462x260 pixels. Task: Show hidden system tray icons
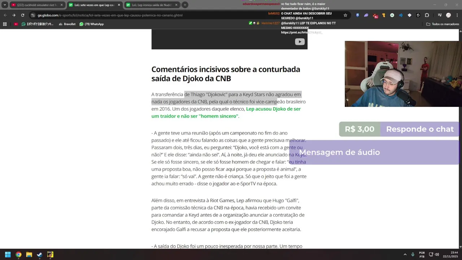click(x=405, y=255)
